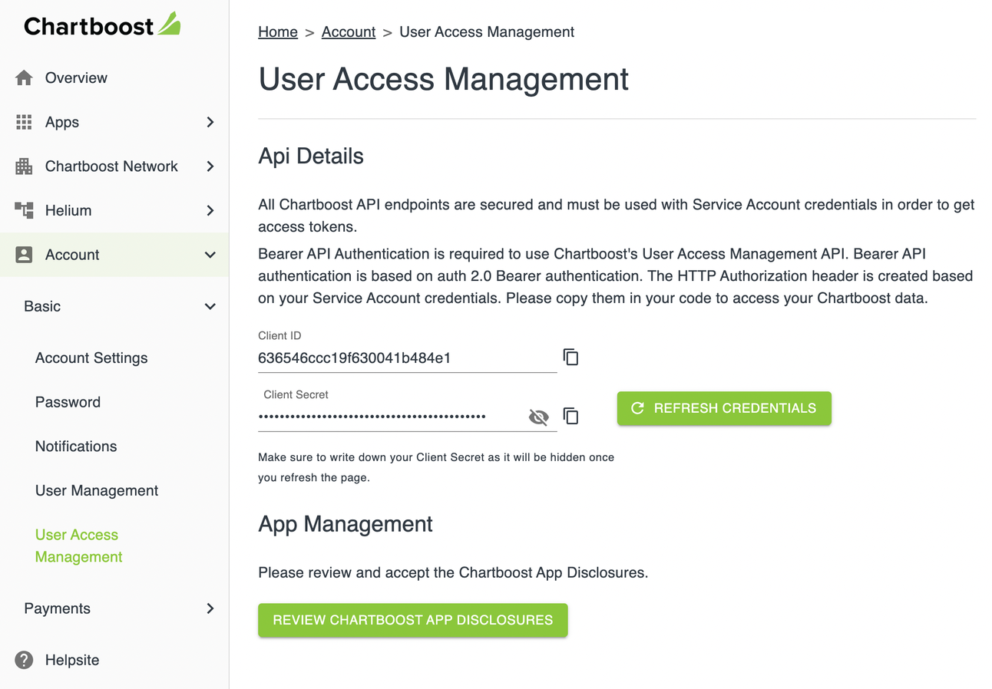Collapse the Account section chevron
The image size is (992, 689).
click(210, 255)
